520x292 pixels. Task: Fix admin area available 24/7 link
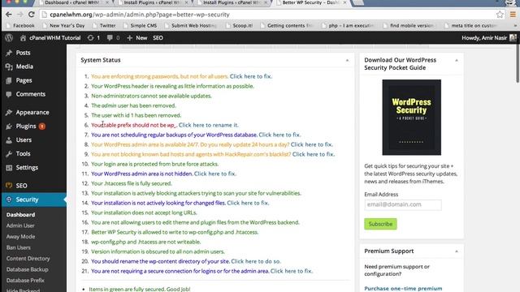312,144
